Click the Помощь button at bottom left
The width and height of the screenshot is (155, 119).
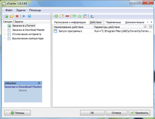coord(18,113)
